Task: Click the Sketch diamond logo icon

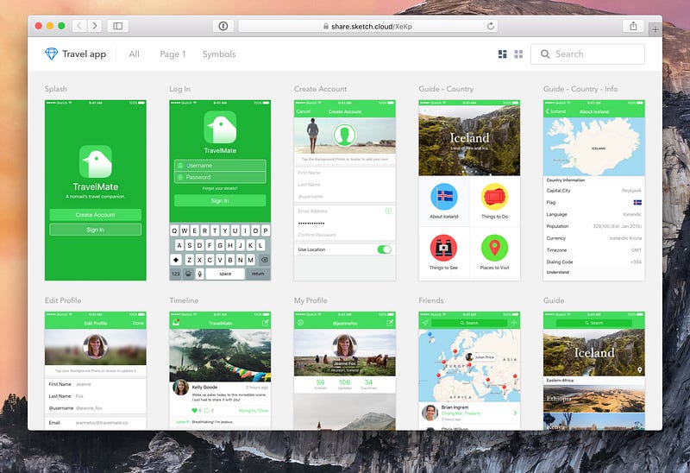Action: [x=52, y=54]
